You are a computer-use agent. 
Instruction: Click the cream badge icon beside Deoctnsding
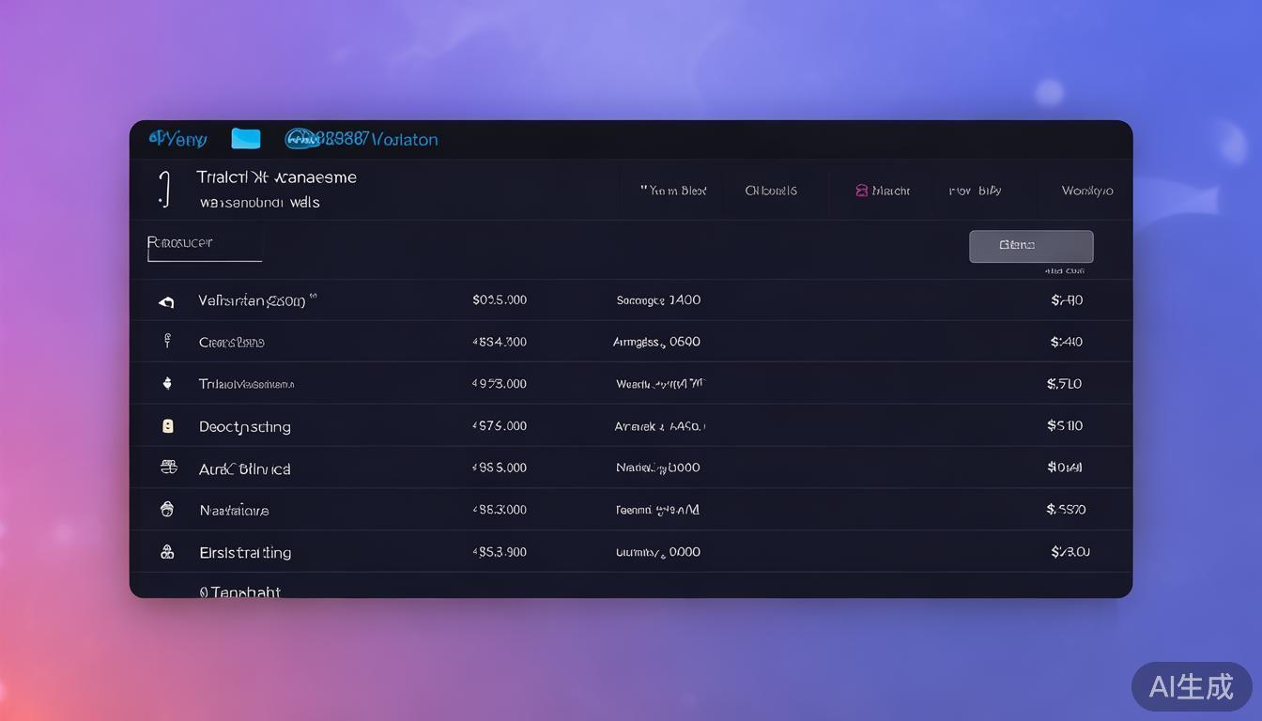click(167, 426)
